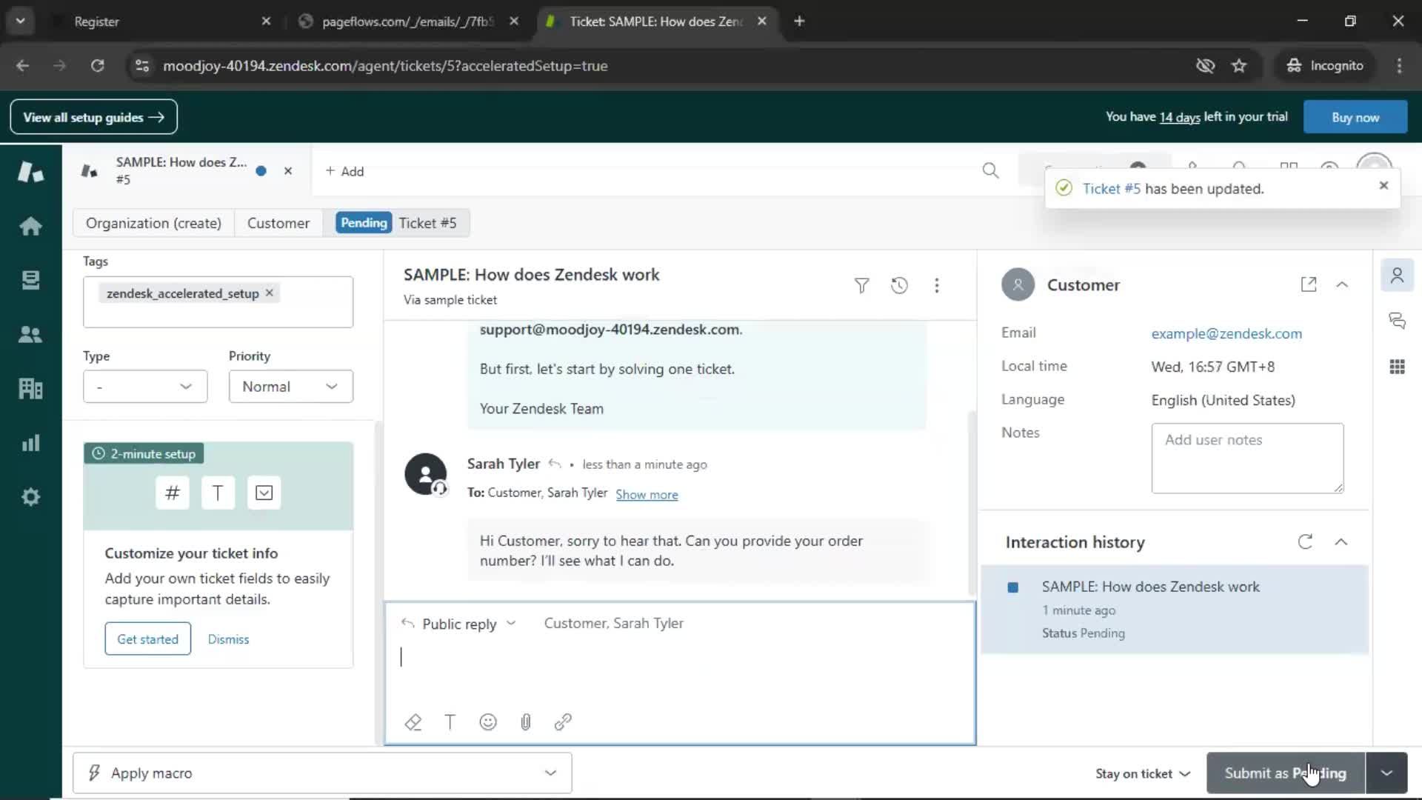This screenshot has width=1422, height=800.
Task: Close the SAMPLE ticket #5 tab
Action: click(288, 170)
